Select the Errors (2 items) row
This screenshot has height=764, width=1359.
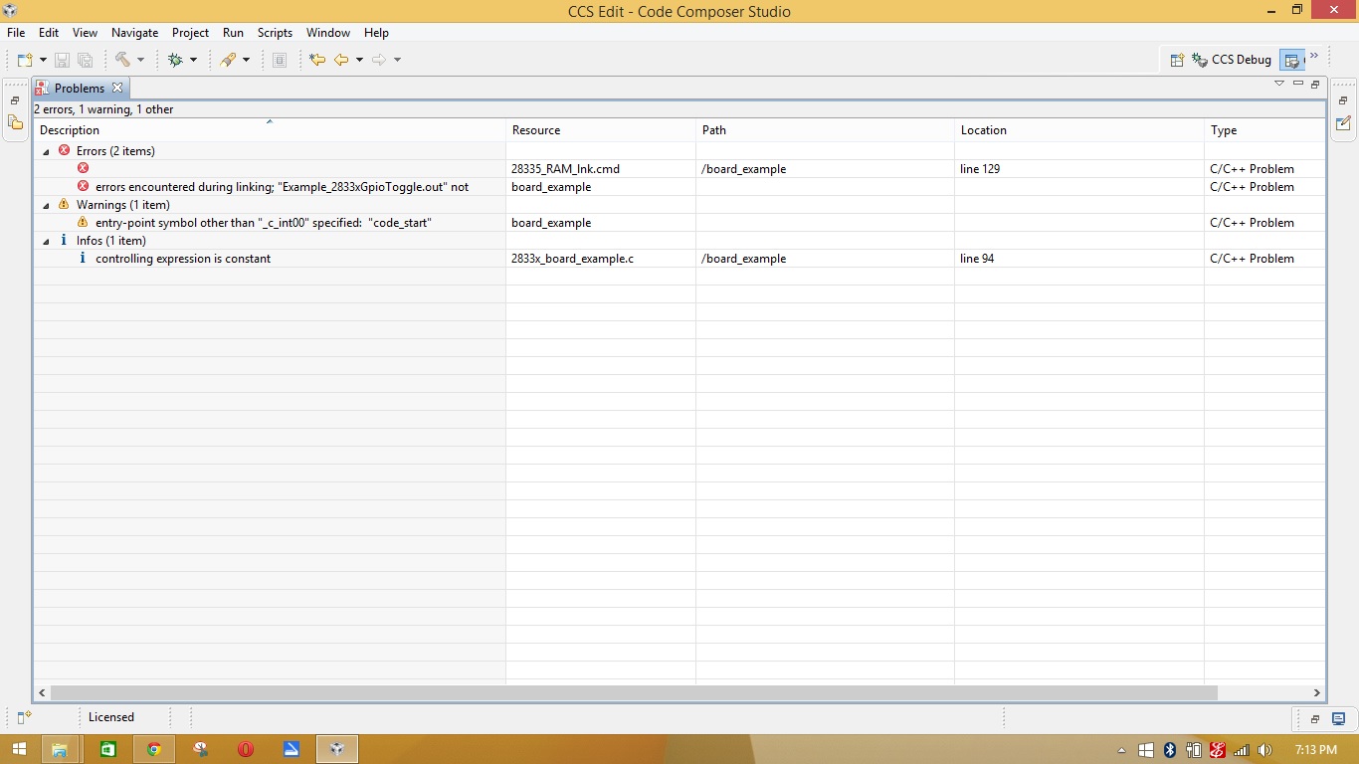[x=679, y=151]
